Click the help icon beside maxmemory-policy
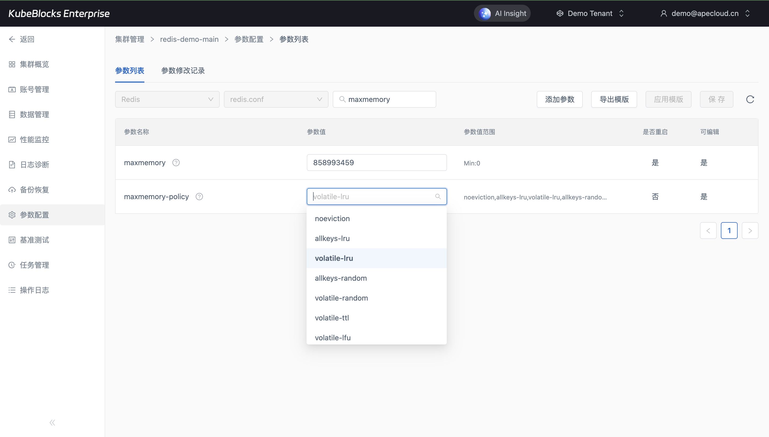Screen dimensions: 769x437 click(x=199, y=197)
